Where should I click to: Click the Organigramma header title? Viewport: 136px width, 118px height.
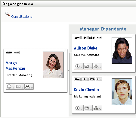pos(18,4)
